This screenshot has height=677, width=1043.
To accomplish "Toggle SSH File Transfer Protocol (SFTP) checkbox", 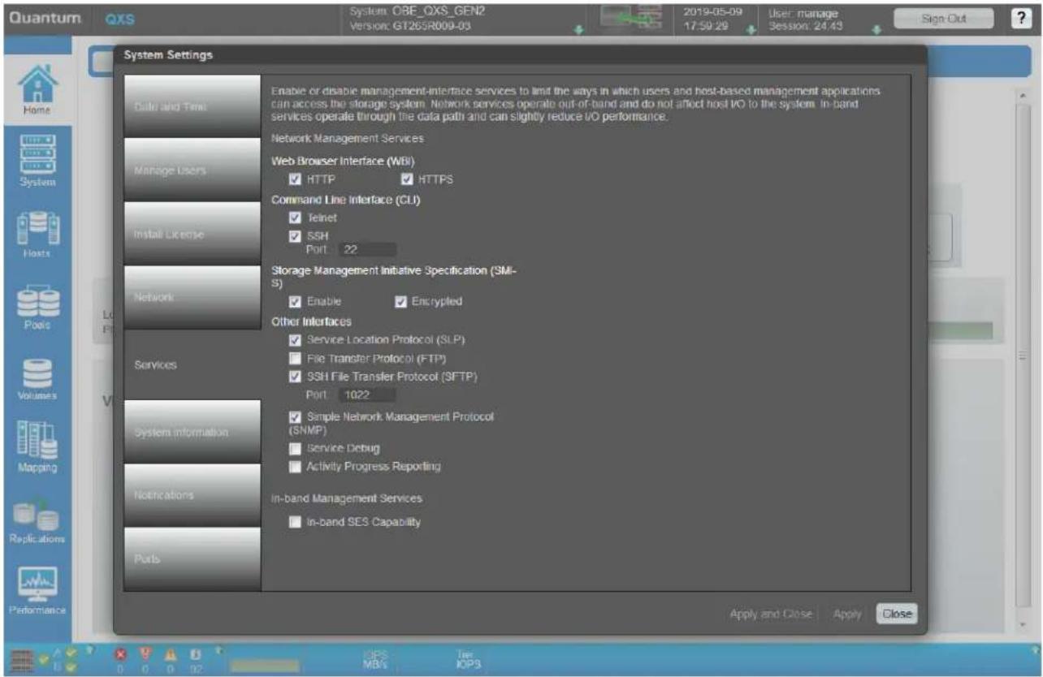I will click(296, 377).
